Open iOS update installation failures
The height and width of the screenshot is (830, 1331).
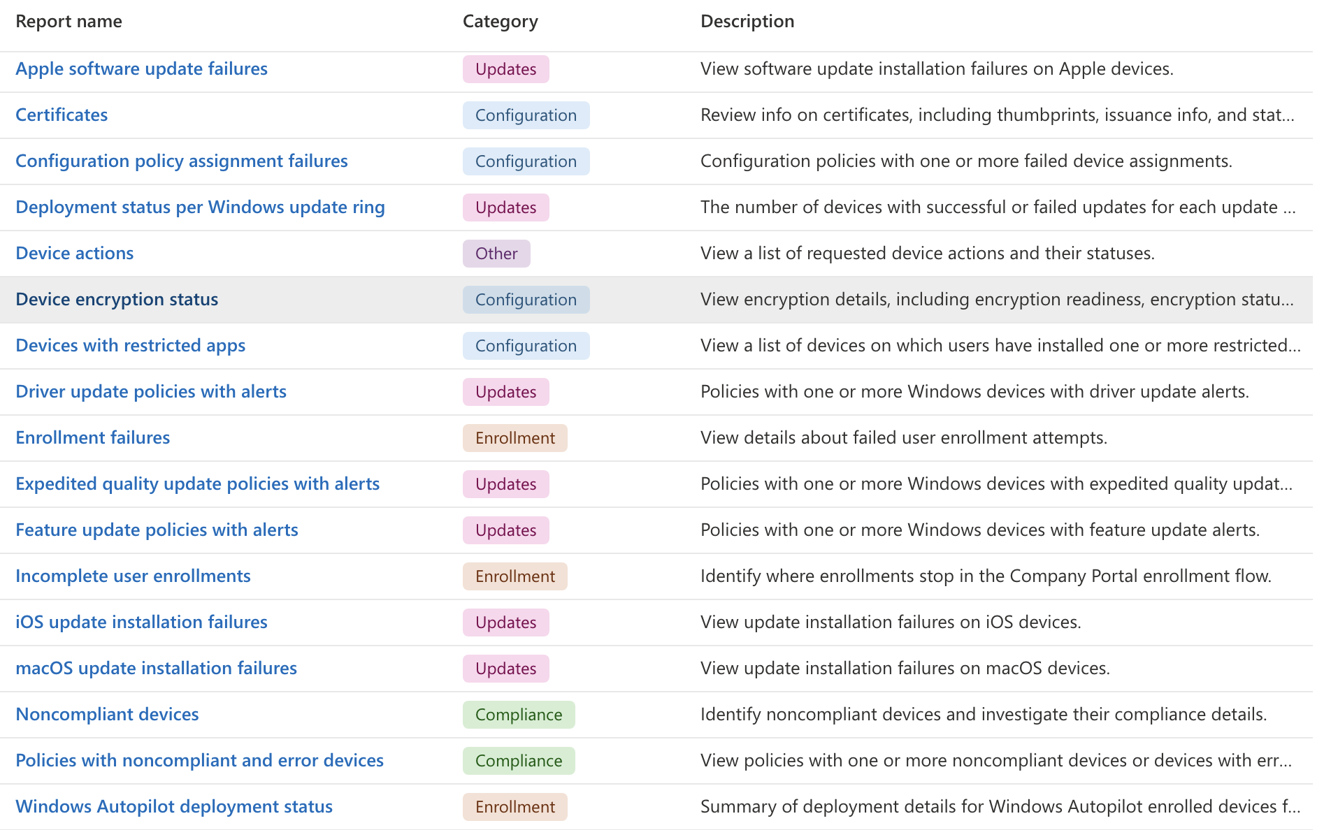tap(141, 622)
